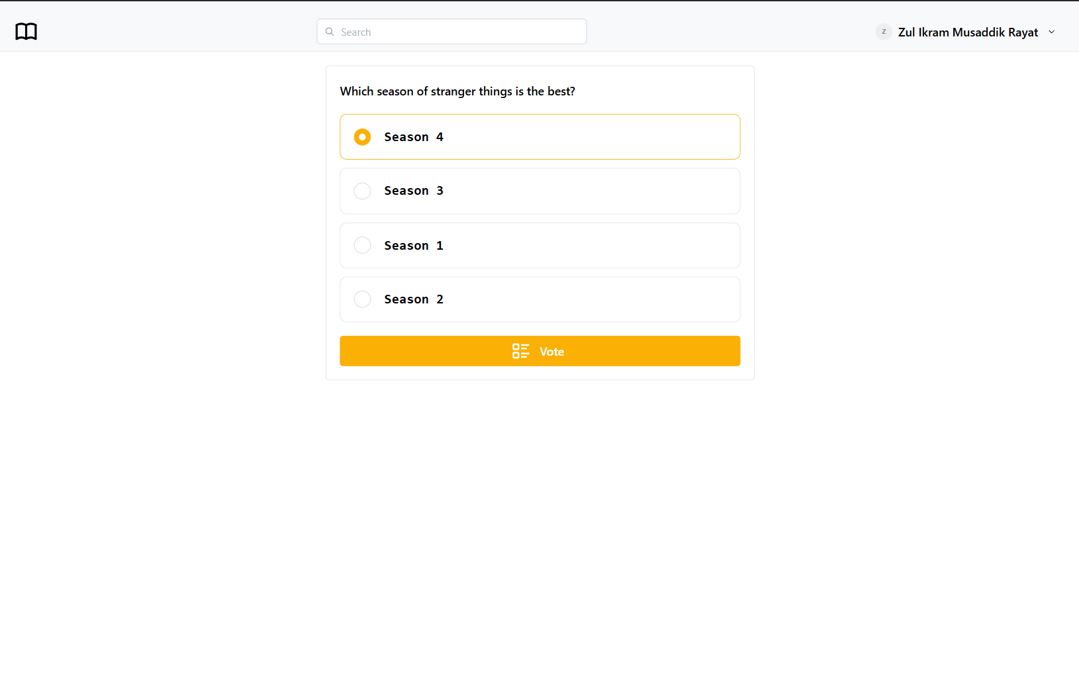Select the Season 4 radio button
The image size is (1079, 677).
[x=362, y=137]
